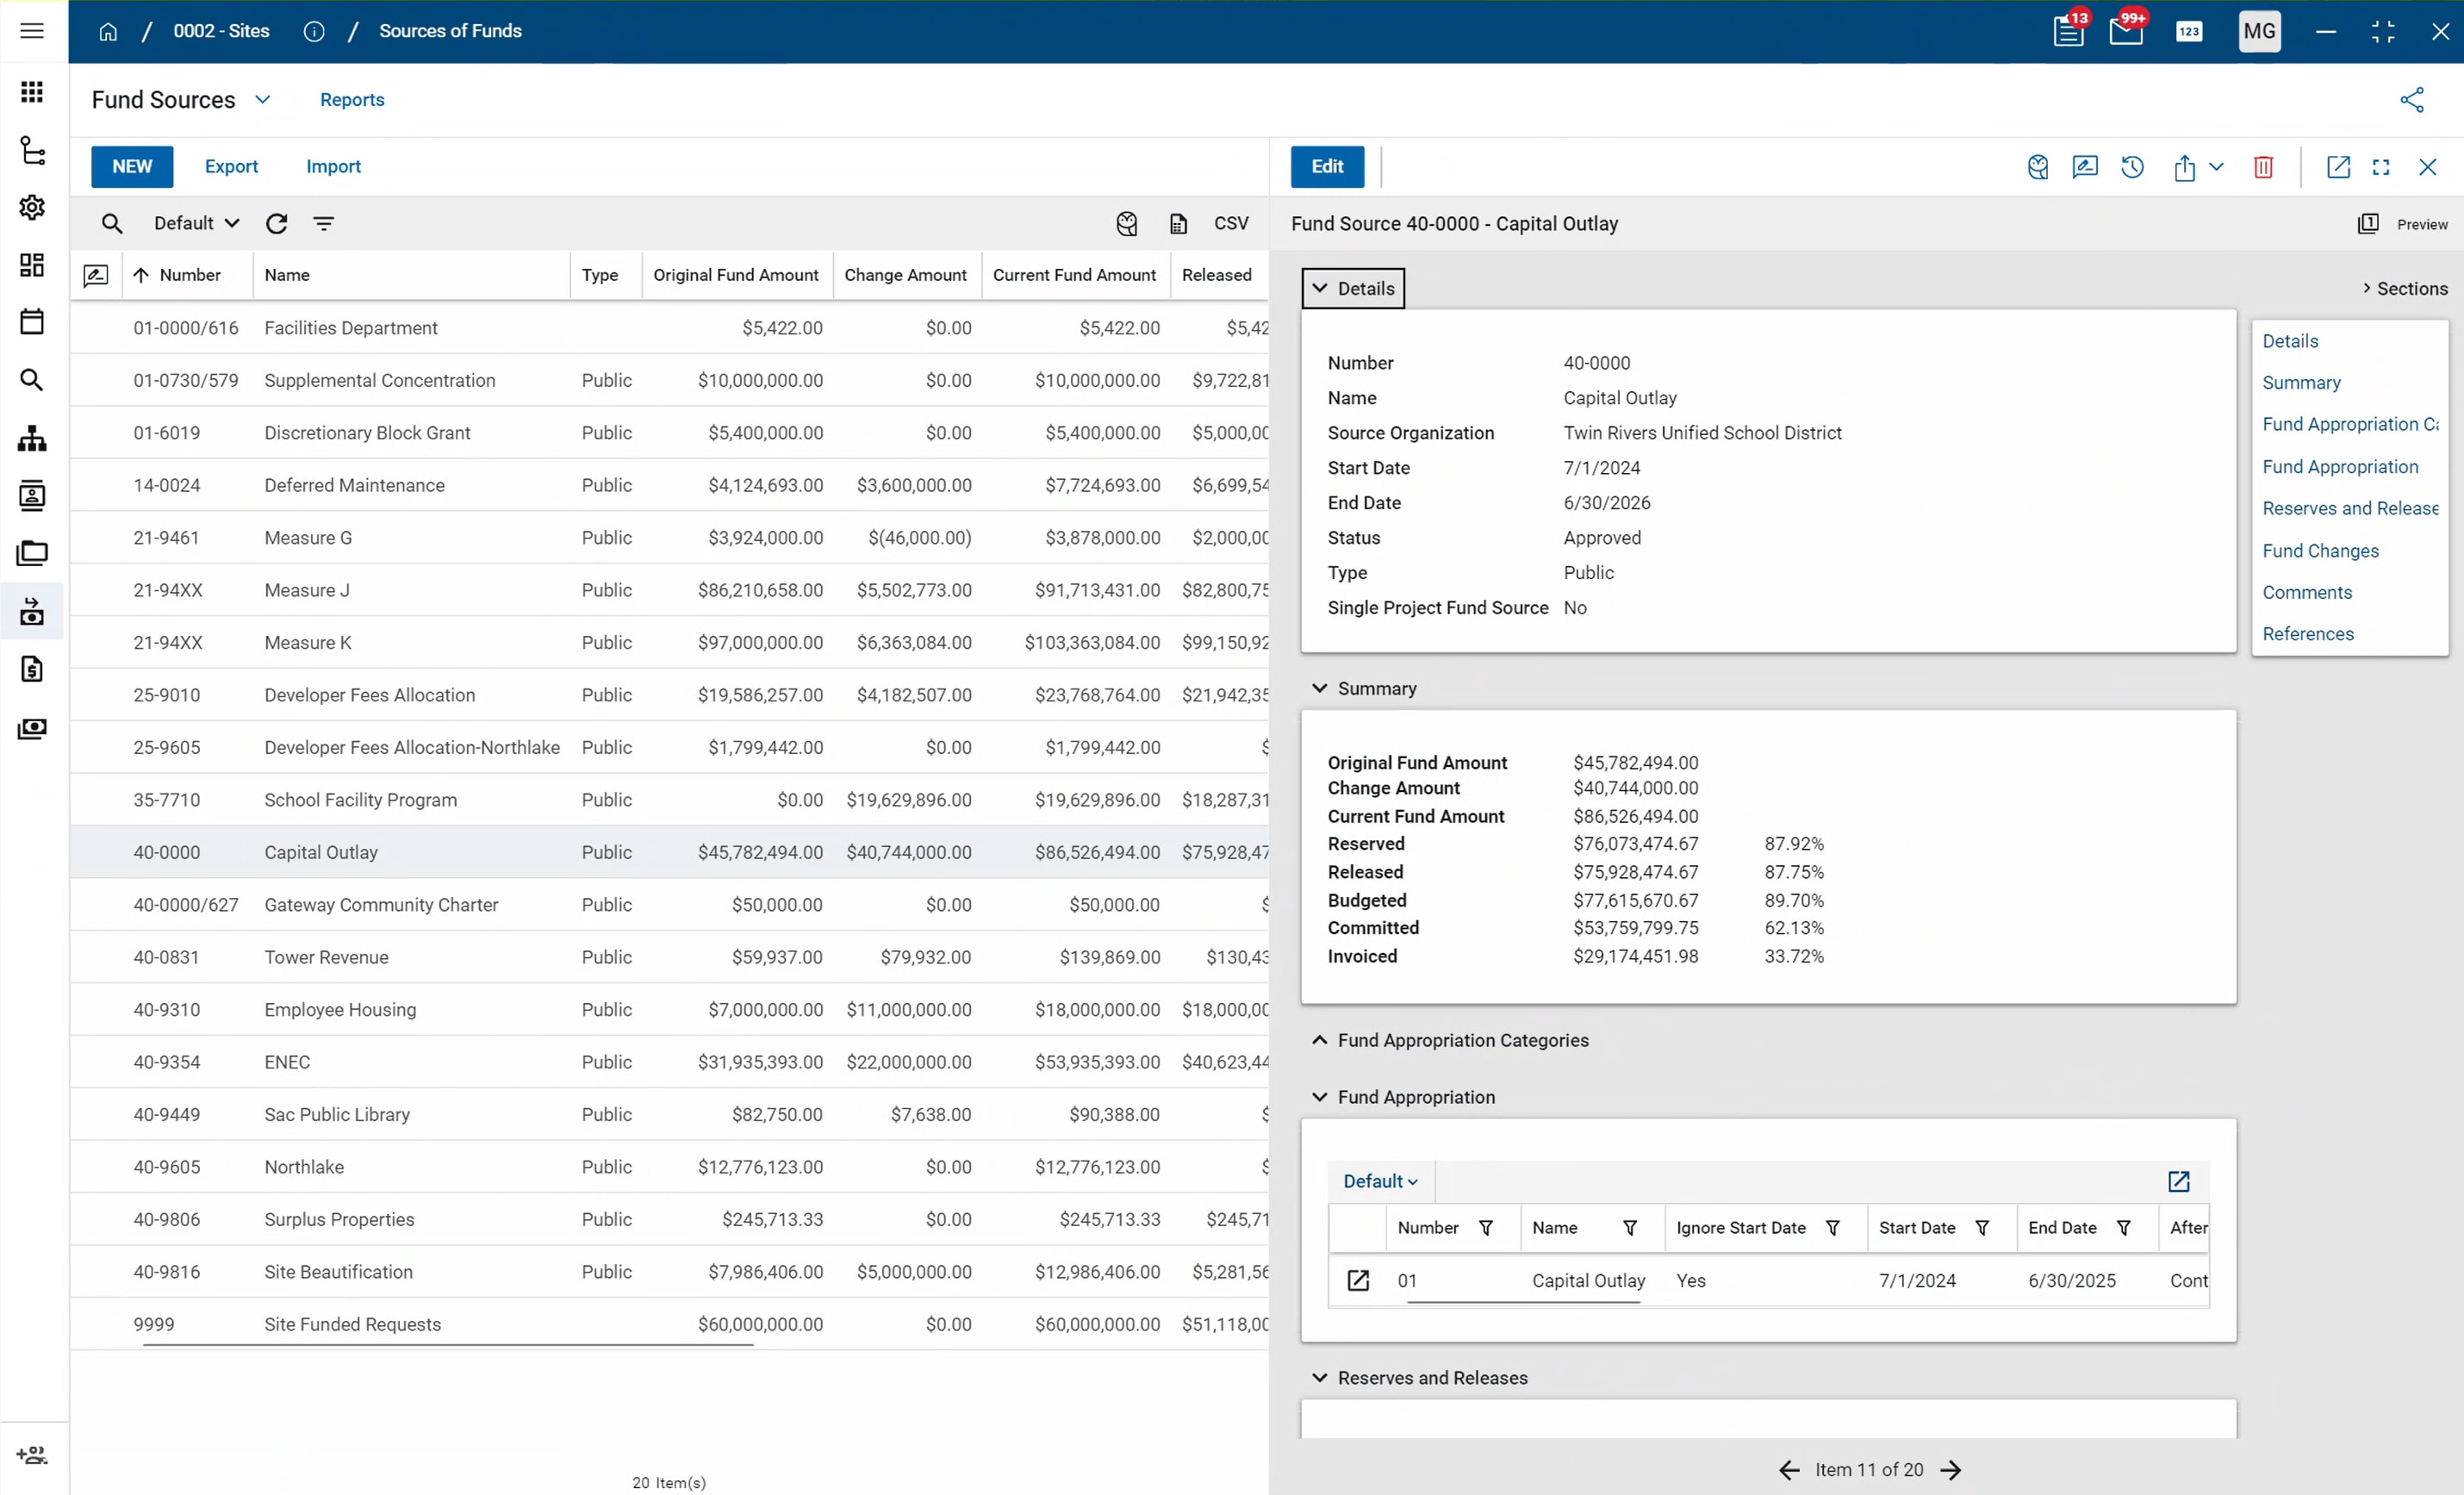The width and height of the screenshot is (2464, 1495).
Task: Open the Default view dropdown in list
Action: pos(196,223)
